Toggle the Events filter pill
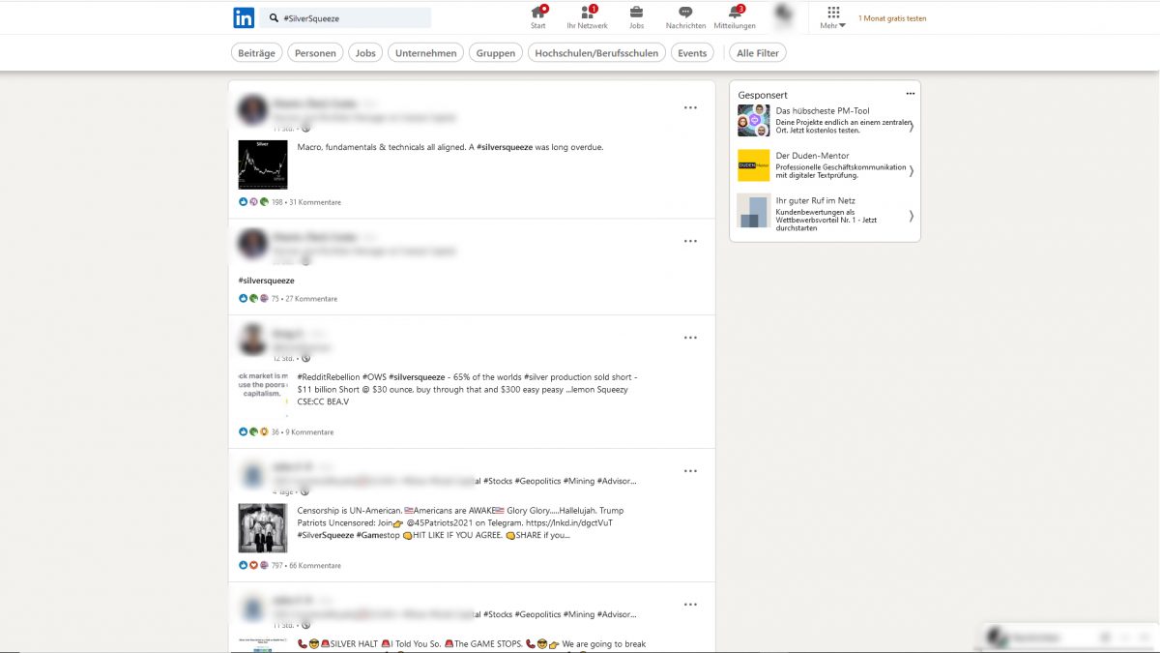 692,53
